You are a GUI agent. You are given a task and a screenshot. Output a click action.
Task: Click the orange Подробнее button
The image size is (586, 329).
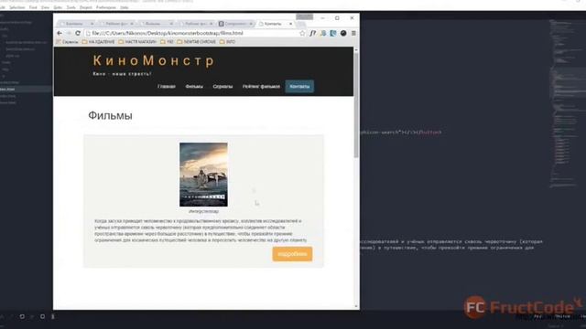click(x=292, y=254)
